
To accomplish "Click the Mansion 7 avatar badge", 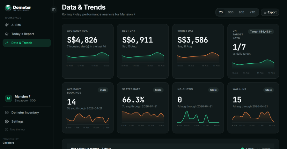I will [x=8, y=98].
